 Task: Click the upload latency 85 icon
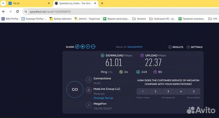tap(155, 72)
